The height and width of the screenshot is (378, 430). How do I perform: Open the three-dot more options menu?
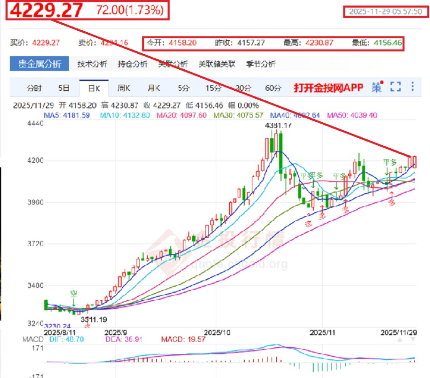[413, 87]
